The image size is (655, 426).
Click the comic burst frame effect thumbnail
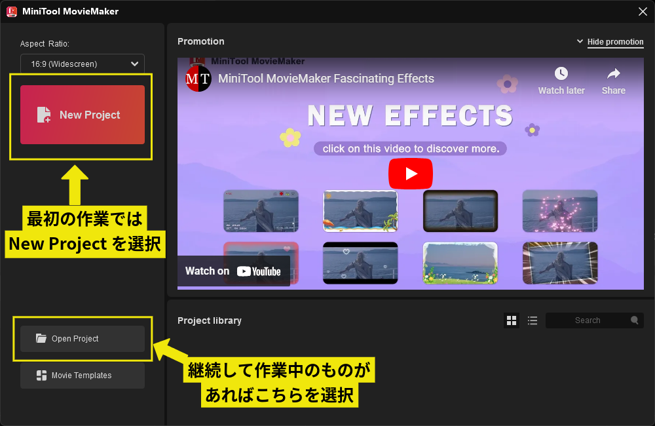560,263
